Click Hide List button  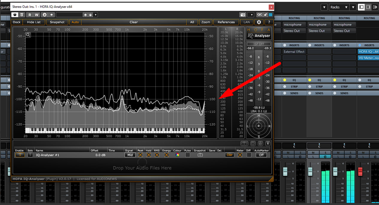coord(34,22)
